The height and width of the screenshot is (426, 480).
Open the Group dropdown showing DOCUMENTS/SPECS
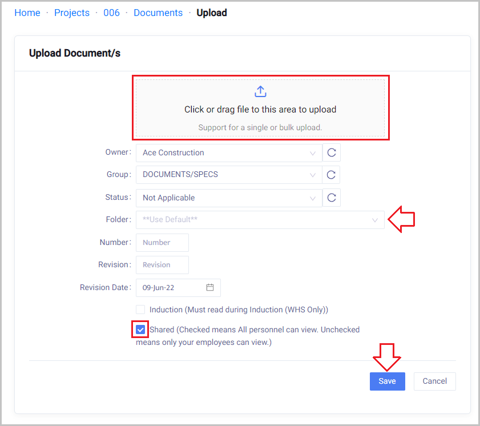[x=228, y=175]
